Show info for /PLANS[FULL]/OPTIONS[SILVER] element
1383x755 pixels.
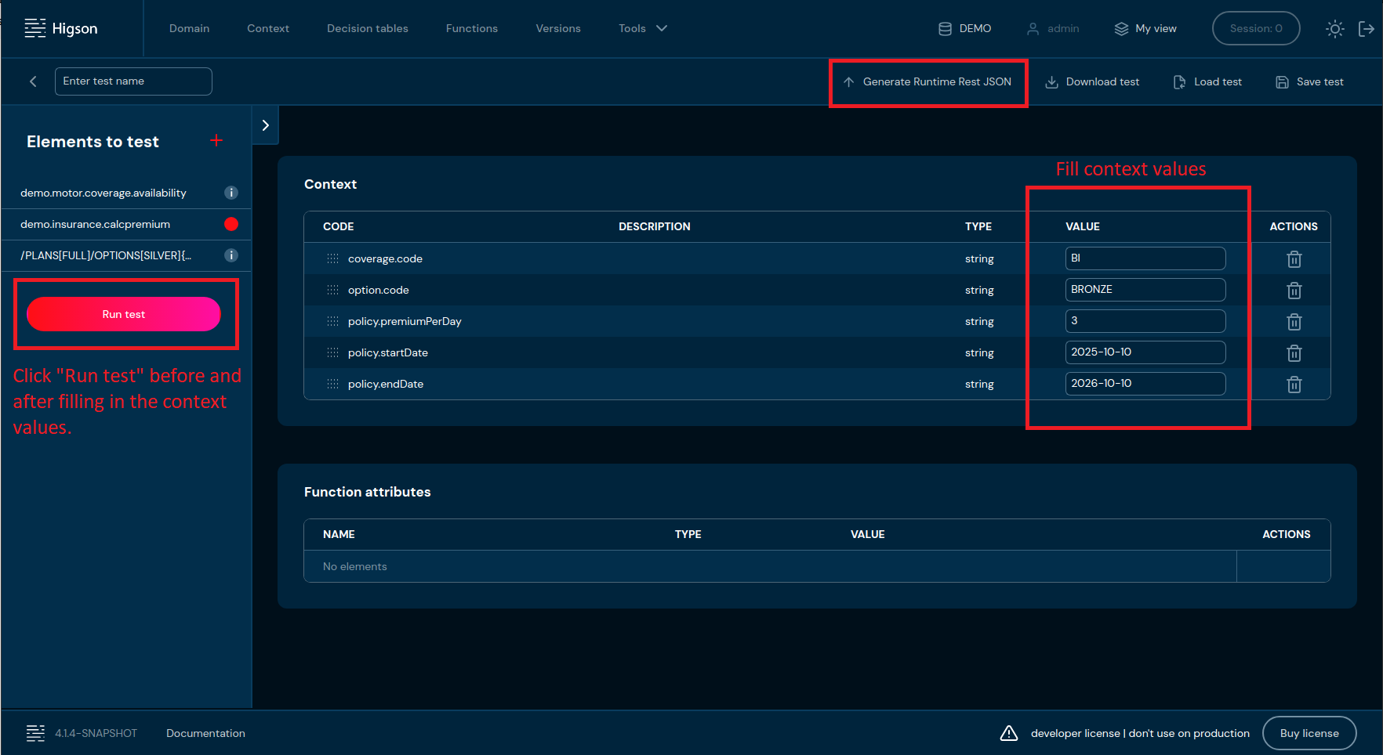coord(231,255)
